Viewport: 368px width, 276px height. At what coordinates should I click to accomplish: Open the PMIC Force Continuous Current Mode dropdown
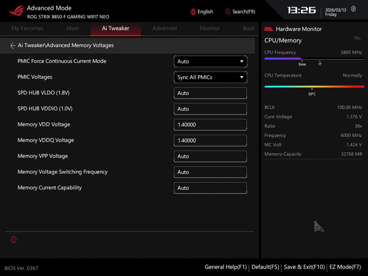210,61
